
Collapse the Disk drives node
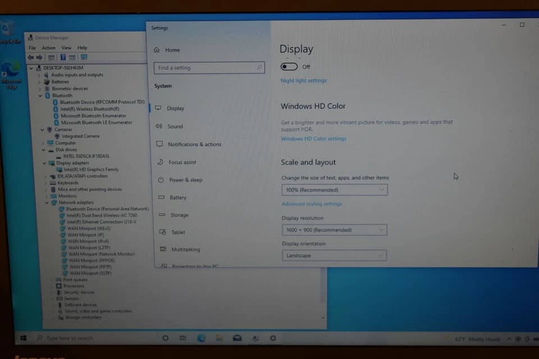point(43,150)
